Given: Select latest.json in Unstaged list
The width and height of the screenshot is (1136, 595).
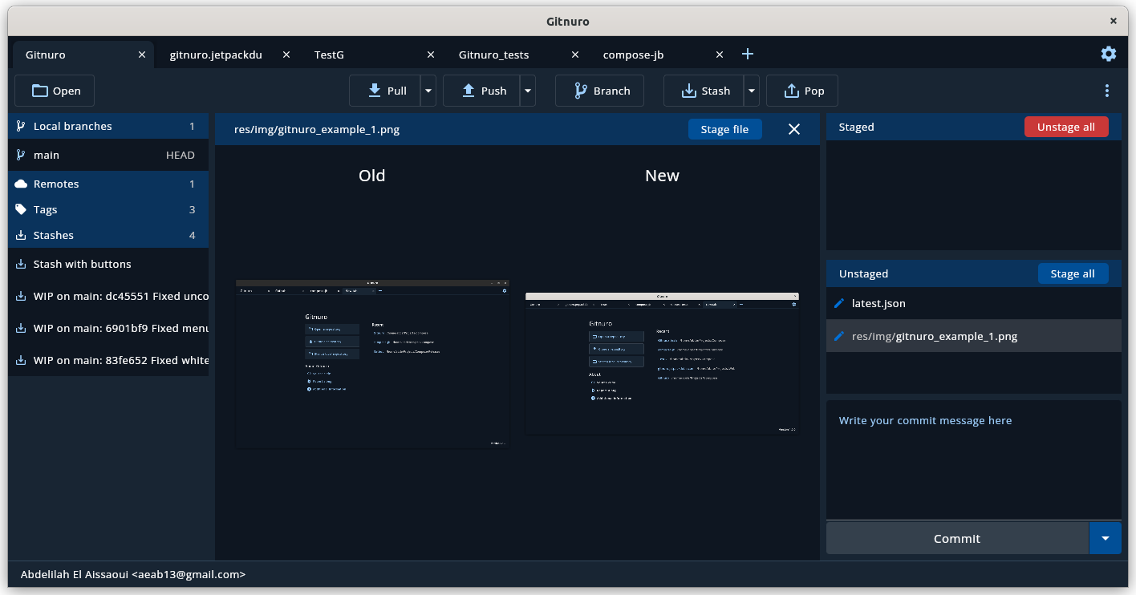Looking at the screenshot, I should (974, 303).
